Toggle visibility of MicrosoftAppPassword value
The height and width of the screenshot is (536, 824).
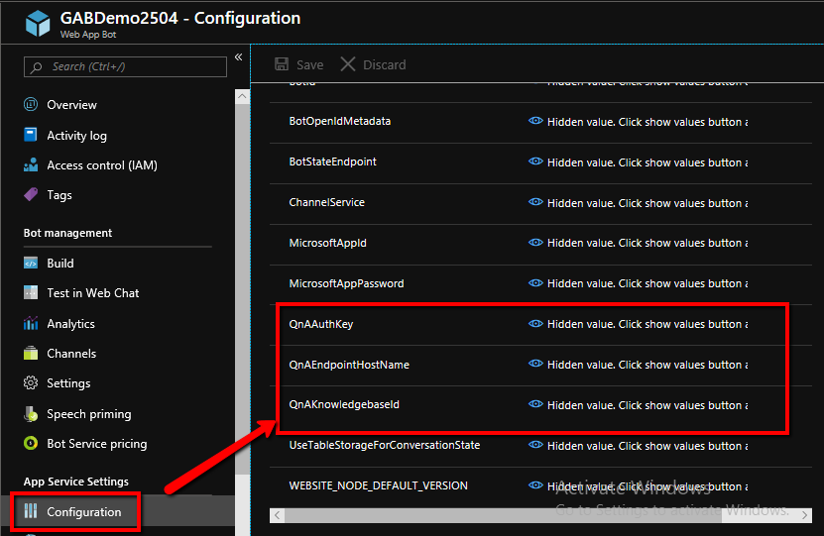click(x=535, y=283)
